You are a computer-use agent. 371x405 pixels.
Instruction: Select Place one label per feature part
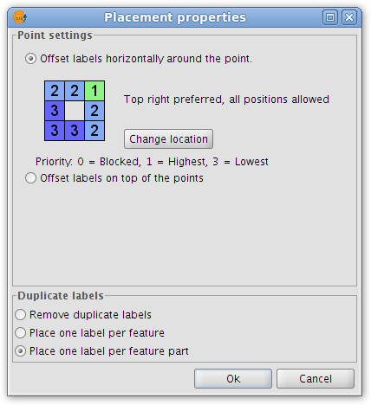[x=21, y=351]
